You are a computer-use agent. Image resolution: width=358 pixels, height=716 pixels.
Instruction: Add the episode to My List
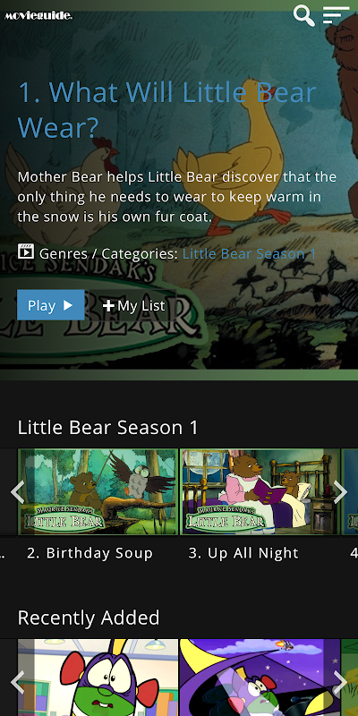click(x=134, y=305)
